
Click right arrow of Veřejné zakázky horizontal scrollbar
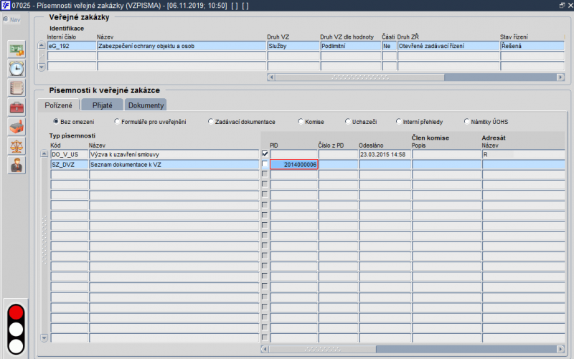click(560, 77)
